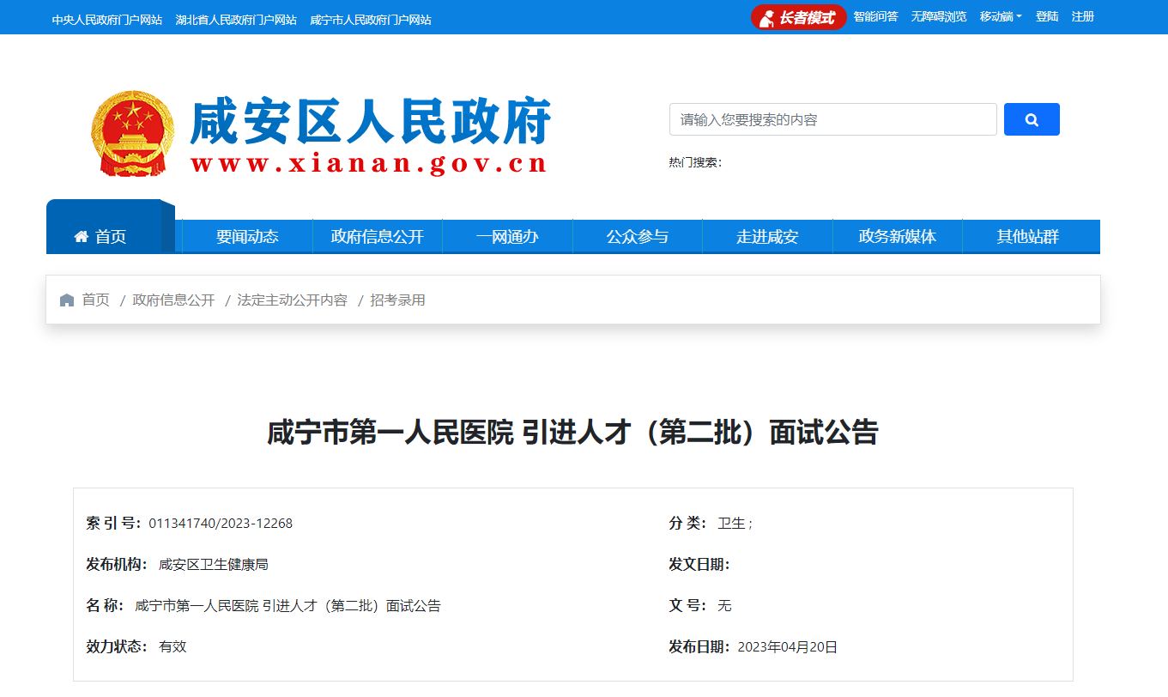Click the 热门搜索 label
This screenshot has height=697, width=1168.
695,162
